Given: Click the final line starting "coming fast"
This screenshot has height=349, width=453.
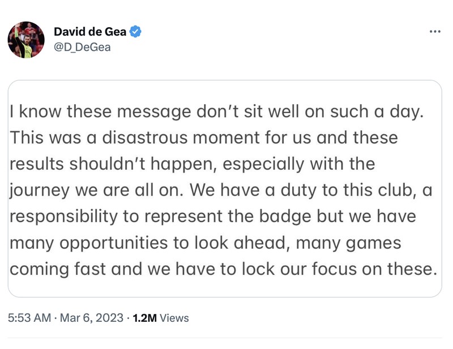Looking at the screenshot, I should coord(224,268).
